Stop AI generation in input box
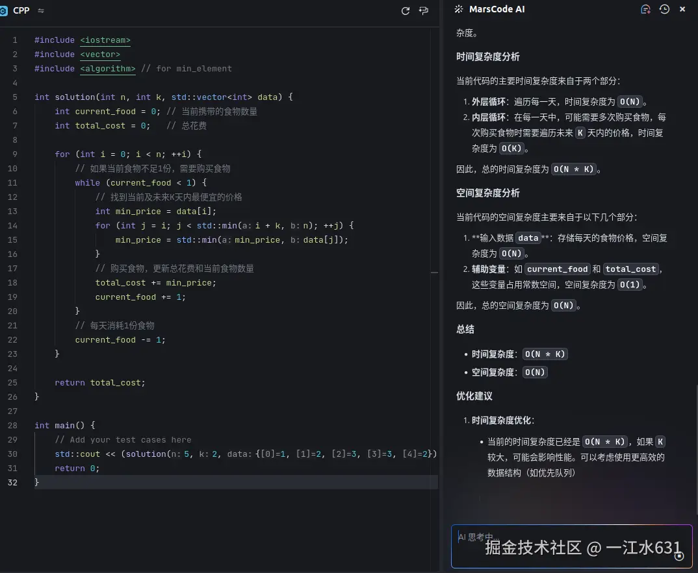This screenshot has width=698, height=573. 679,555
